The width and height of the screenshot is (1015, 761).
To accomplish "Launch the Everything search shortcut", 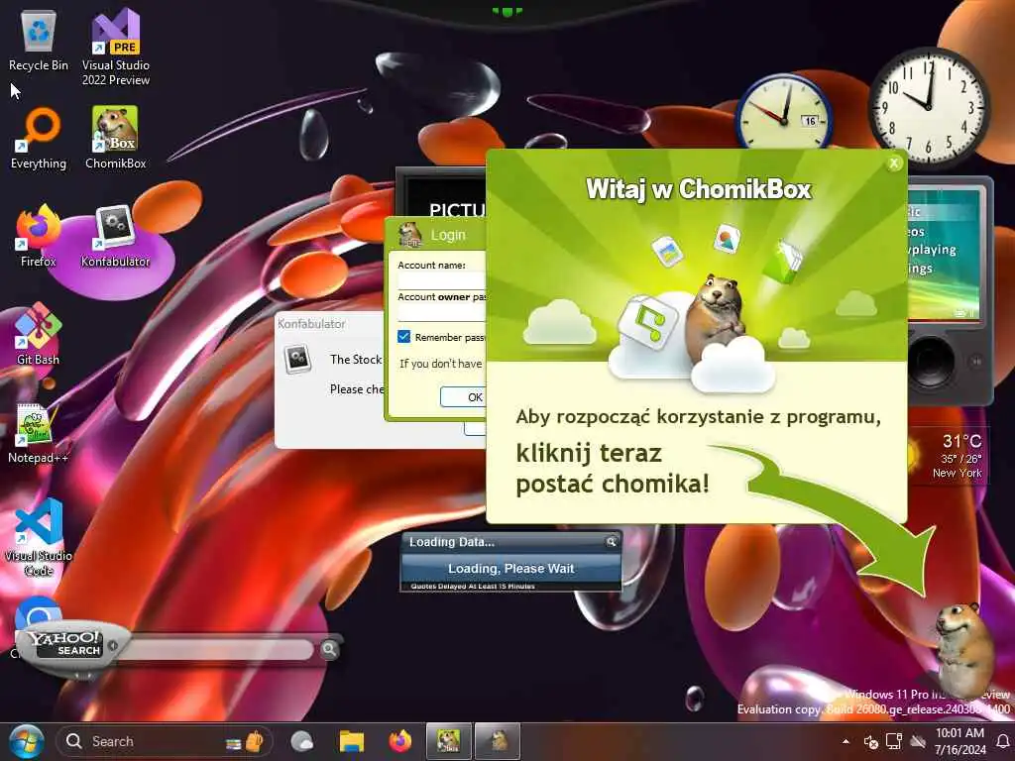I will 39,139.
